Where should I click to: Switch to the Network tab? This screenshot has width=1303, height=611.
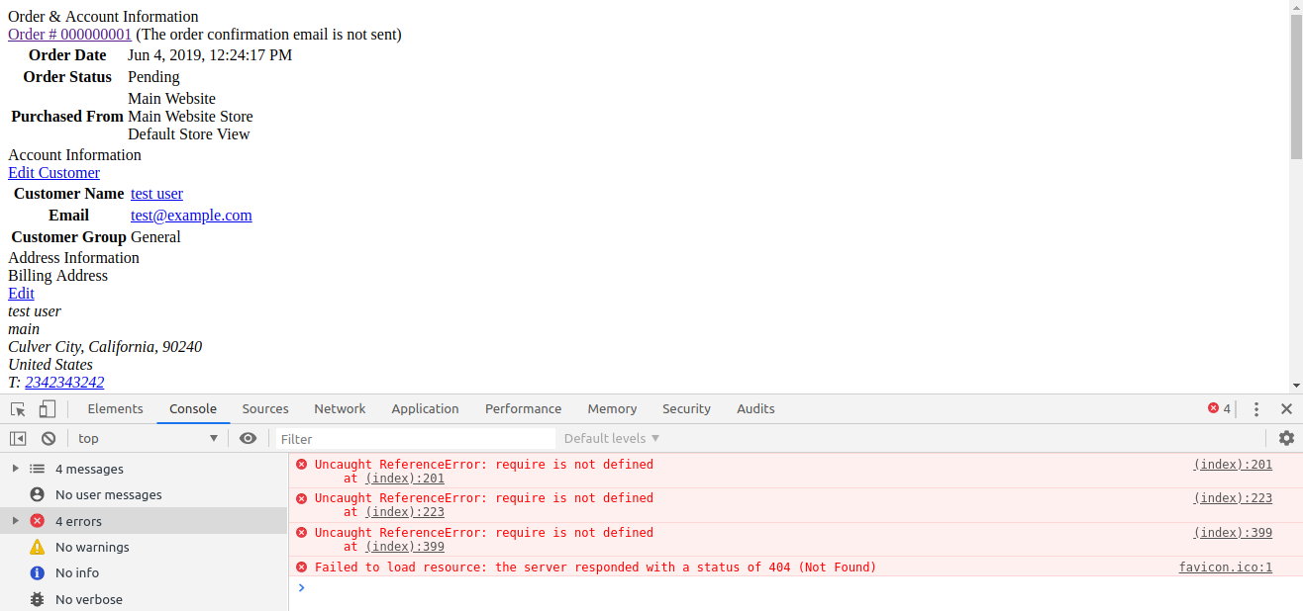[340, 409]
